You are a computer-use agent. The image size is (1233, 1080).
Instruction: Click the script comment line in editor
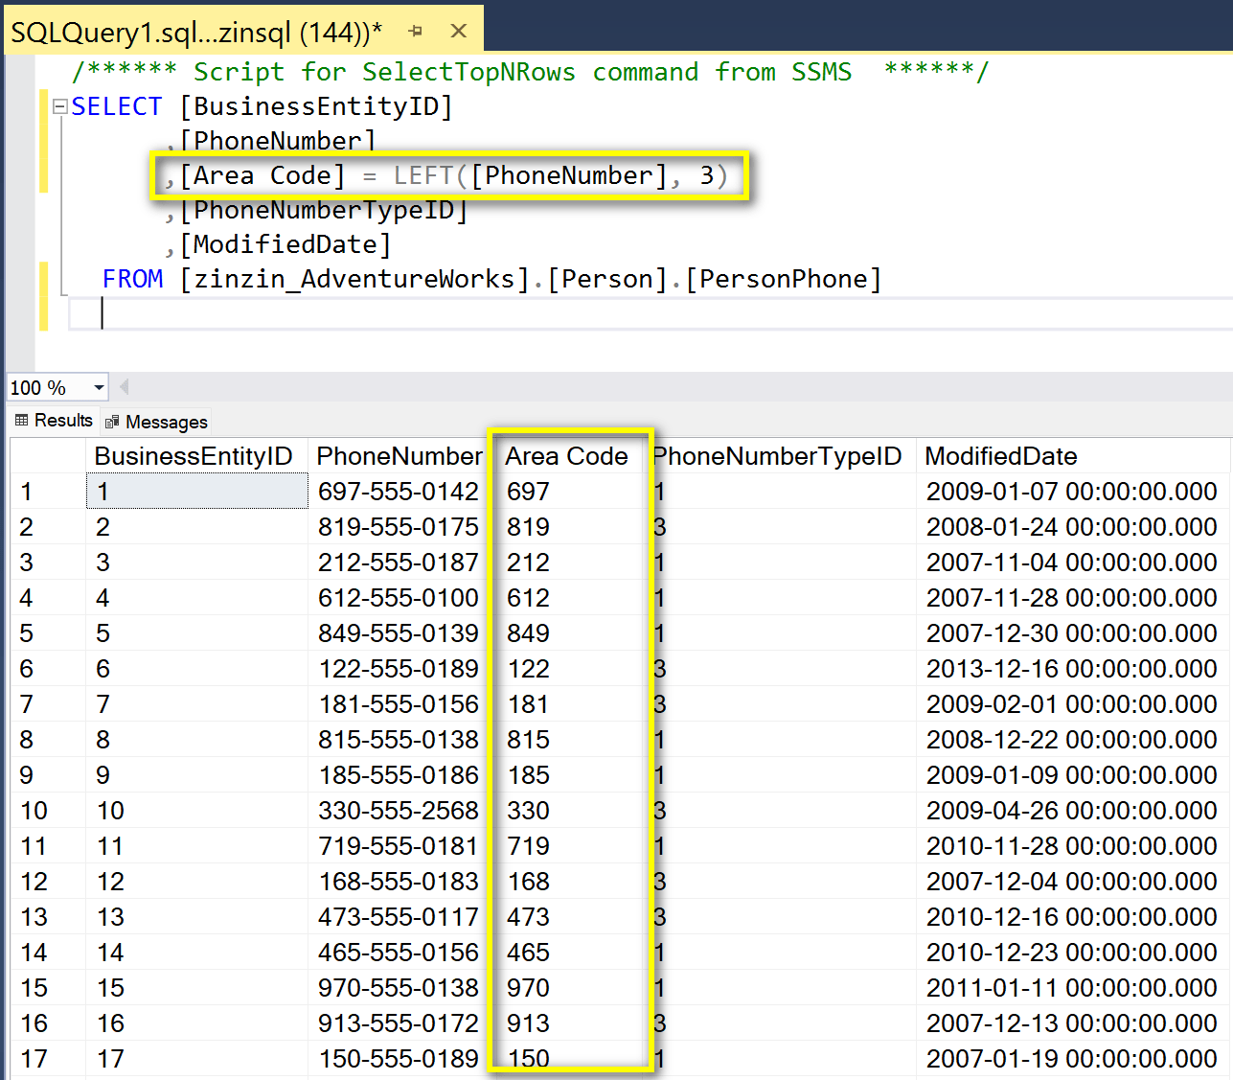(530, 72)
